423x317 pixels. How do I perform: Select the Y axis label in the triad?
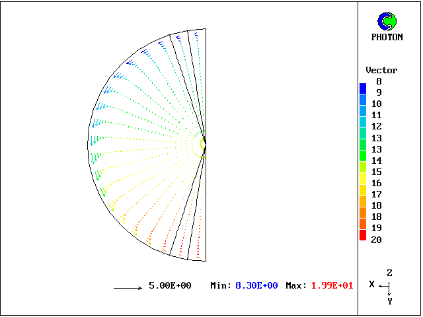coord(390,301)
